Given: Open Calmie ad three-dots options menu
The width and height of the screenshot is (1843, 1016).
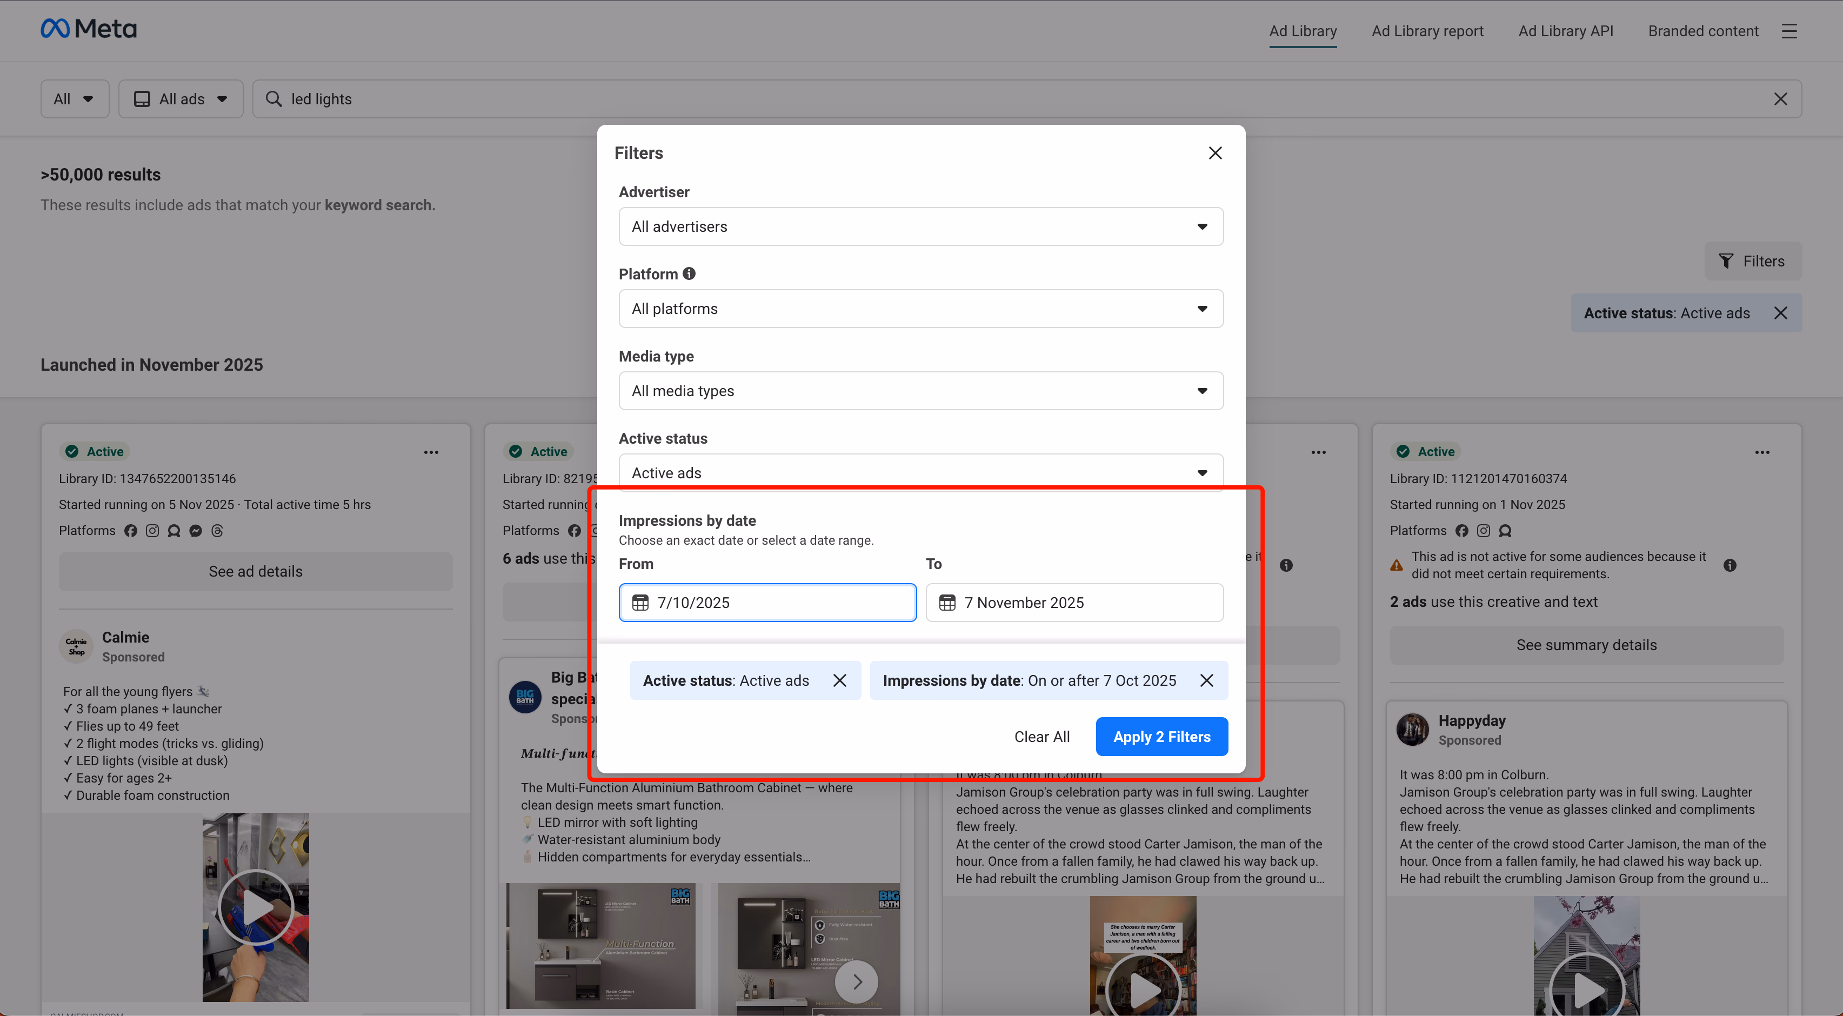Looking at the screenshot, I should click(x=431, y=452).
